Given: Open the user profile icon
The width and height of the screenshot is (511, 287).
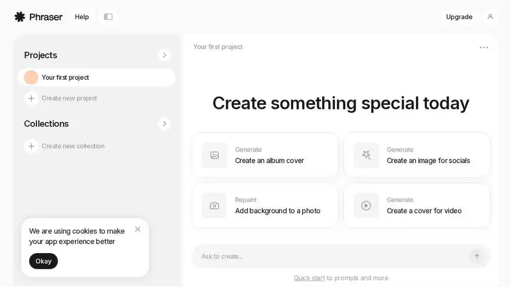Looking at the screenshot, I should 490,16.
